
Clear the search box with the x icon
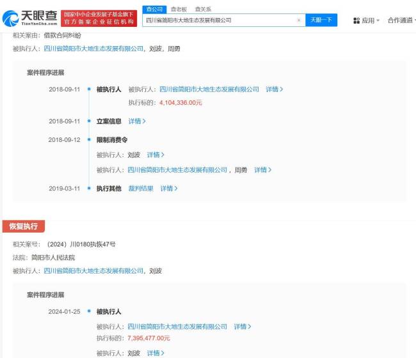point(299,20)
